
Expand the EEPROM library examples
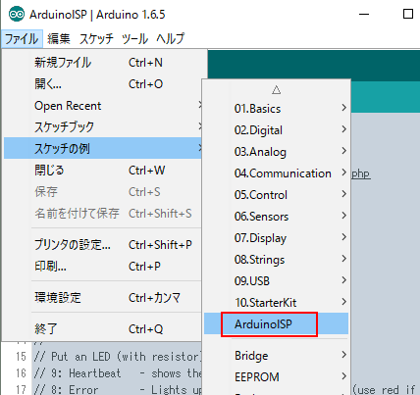pyautogui.click(x=276, y=376)
